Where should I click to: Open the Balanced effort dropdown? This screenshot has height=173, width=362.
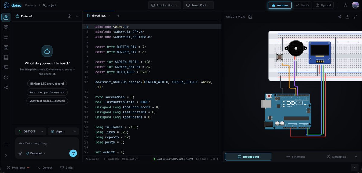(x=36, y=153)
